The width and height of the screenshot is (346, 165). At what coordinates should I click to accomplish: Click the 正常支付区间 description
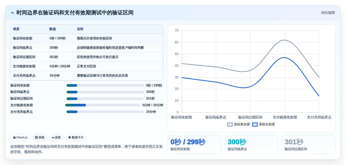86,66
